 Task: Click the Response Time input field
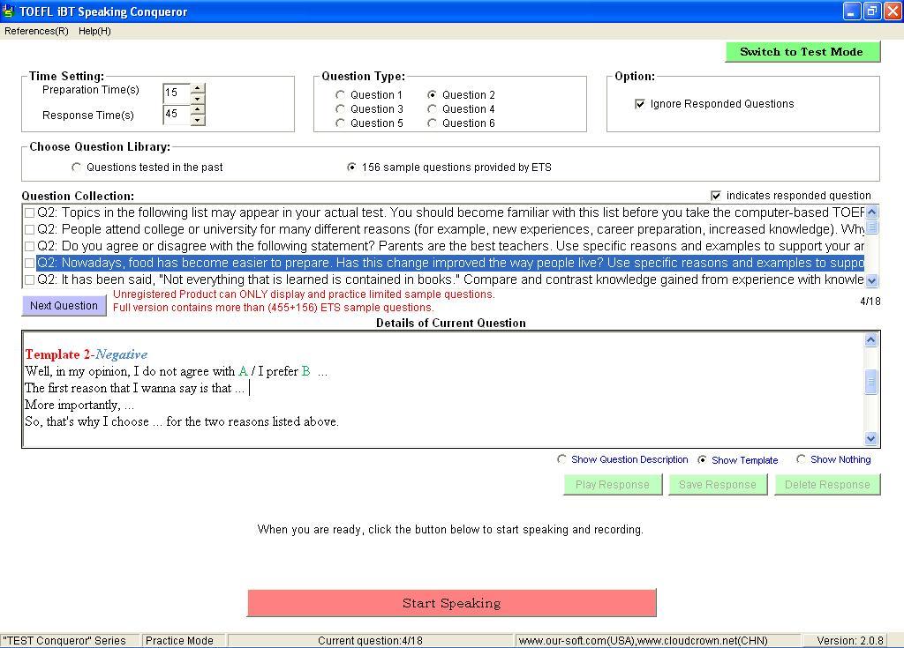click(x=177, y=114)
